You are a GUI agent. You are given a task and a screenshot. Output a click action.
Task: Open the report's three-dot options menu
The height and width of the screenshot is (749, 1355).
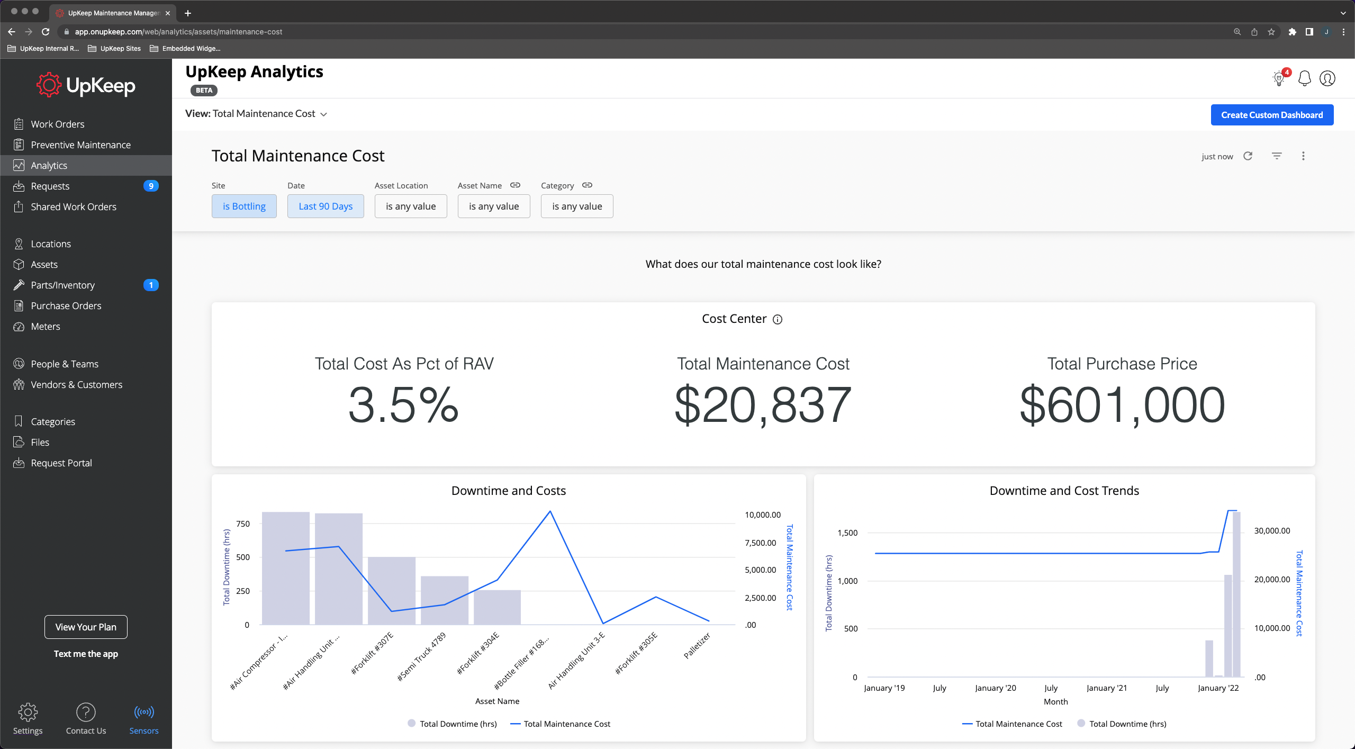tap(1304, 156)
